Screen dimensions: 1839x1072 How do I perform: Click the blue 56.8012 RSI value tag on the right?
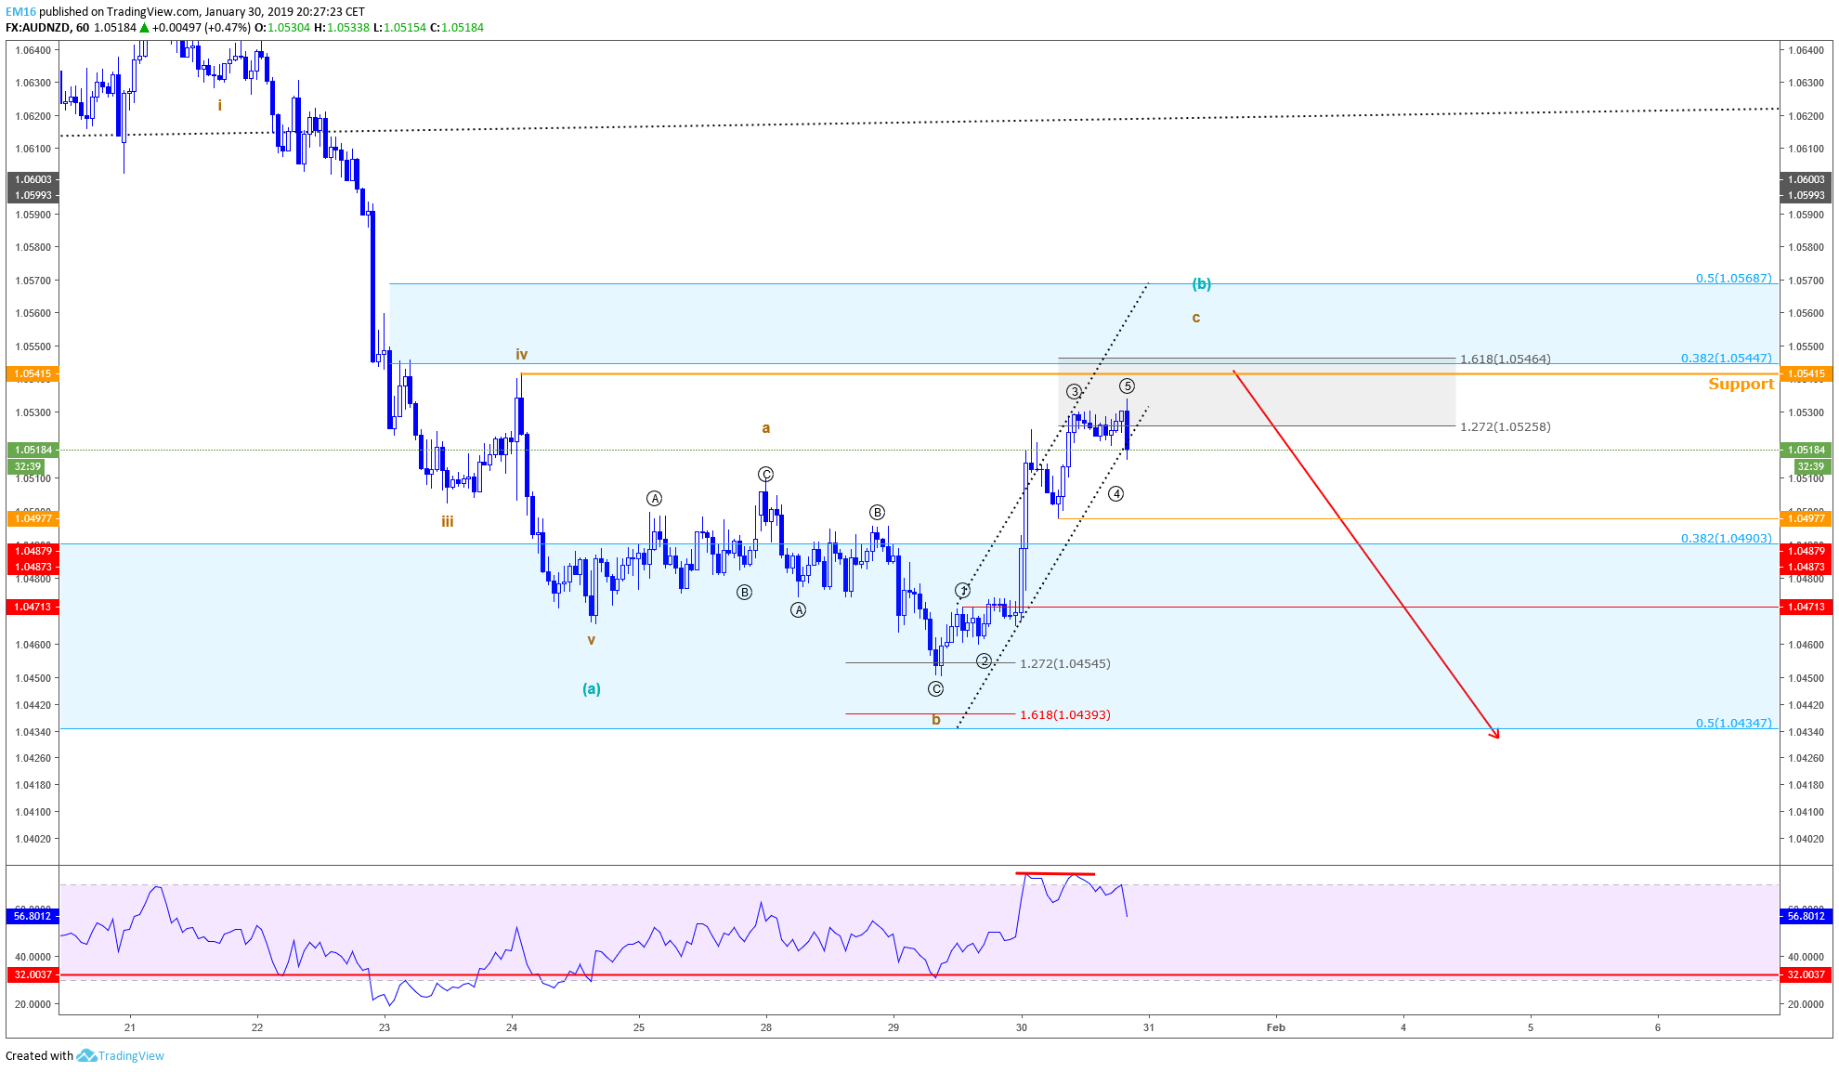point(1806,917)
